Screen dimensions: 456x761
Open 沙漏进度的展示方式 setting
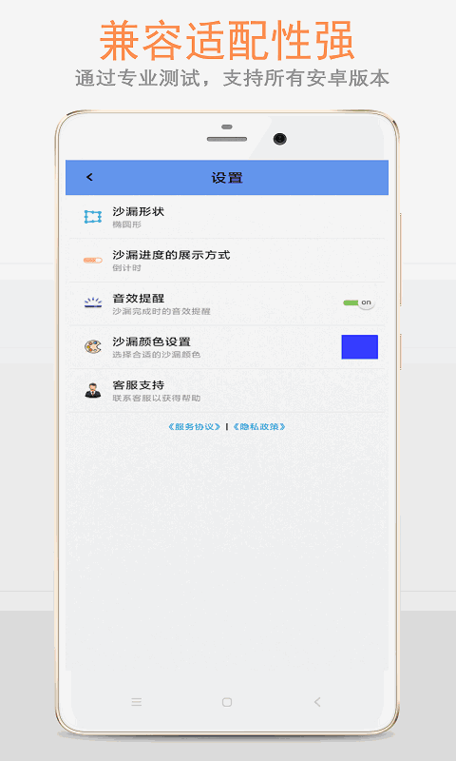[x=227, y=260]
